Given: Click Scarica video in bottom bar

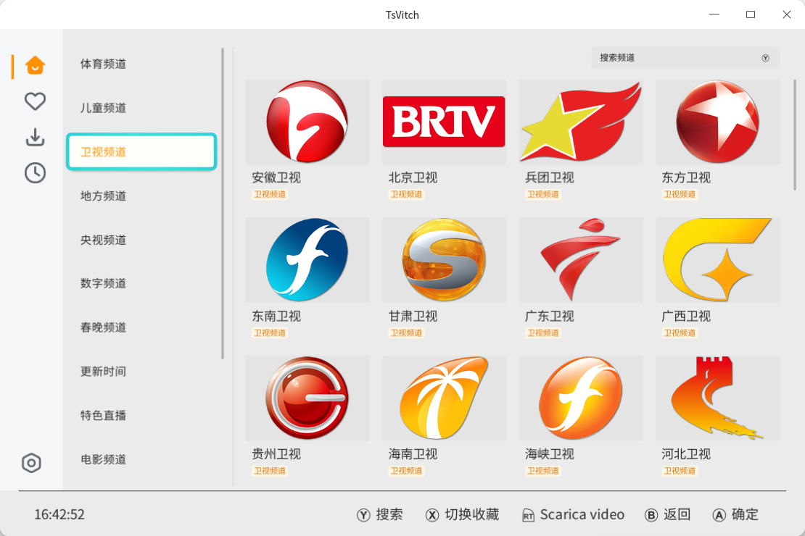Looking at the screenshot, I should (573, 514).
